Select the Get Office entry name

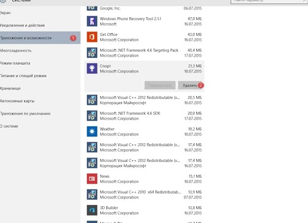109,34
